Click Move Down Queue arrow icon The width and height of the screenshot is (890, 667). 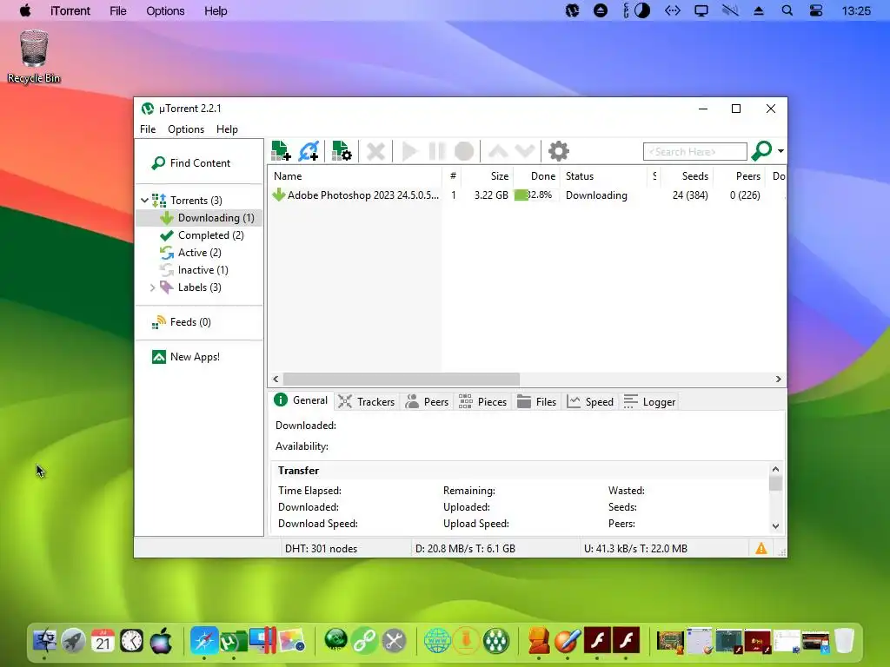525,151
